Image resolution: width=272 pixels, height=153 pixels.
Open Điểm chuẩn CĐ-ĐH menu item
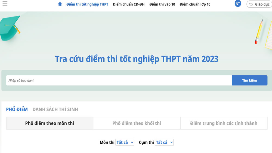point(129,4)
